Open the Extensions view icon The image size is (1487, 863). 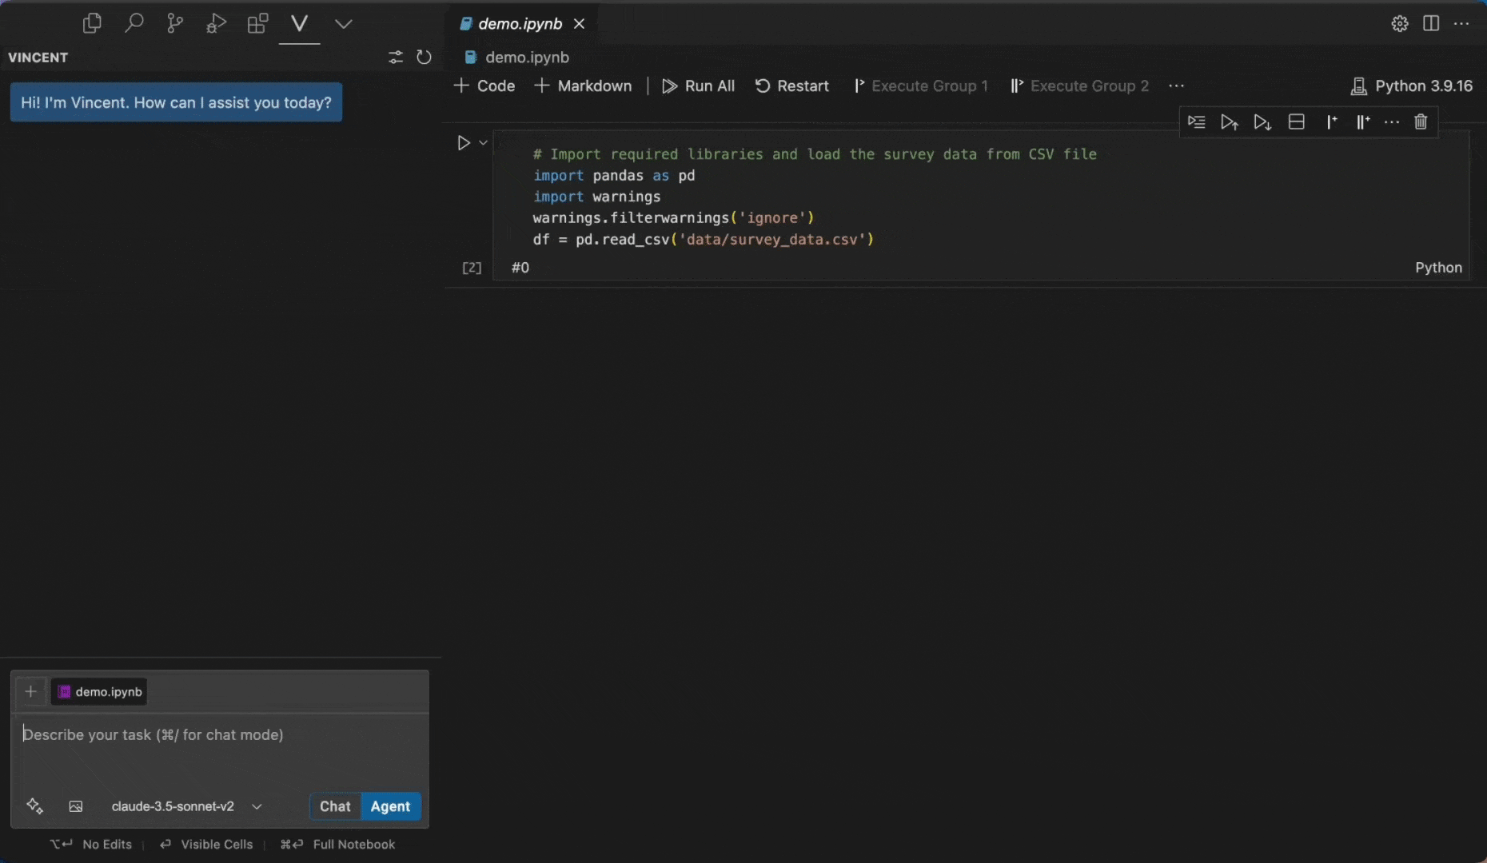tap(257, 23)
